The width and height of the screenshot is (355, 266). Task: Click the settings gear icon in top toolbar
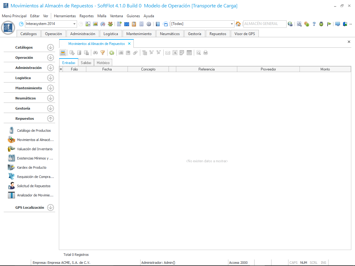pyautogui.click(x=149, y=24)
